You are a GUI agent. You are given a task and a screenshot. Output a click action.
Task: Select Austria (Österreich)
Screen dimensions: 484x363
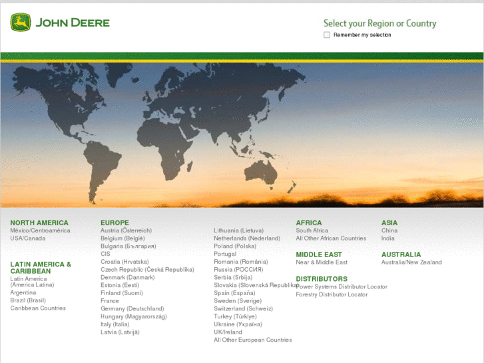126,230
